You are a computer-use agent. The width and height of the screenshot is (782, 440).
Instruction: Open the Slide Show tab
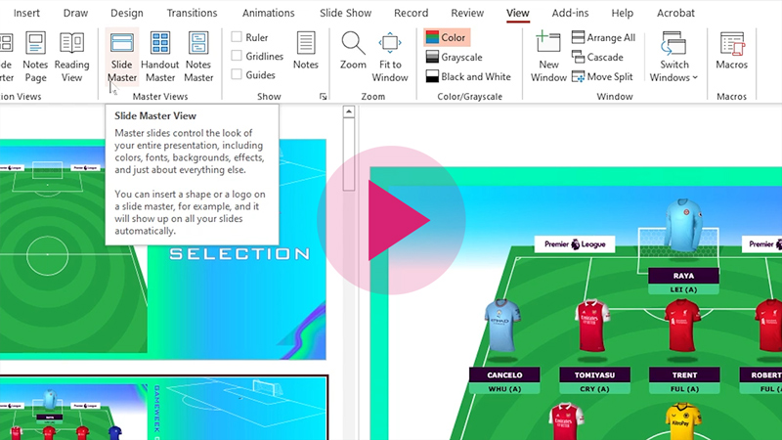[x=344, y=14]
